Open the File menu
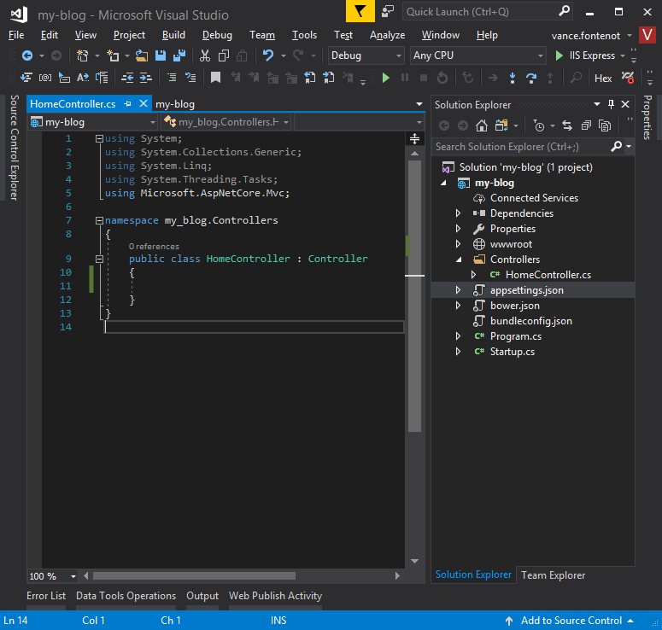The width and height of the screenshot is (662, 630). [16, 35]
